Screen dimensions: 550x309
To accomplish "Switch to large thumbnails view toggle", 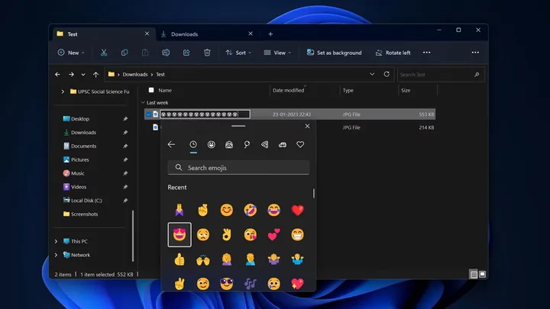I will click(x=483, y=275).
